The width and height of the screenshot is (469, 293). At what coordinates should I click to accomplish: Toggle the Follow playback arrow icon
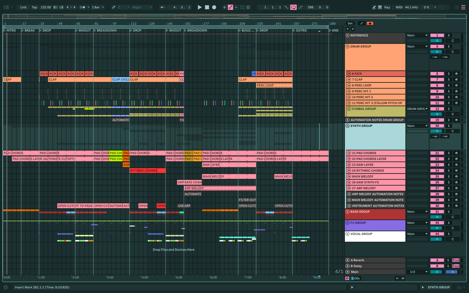163,7
